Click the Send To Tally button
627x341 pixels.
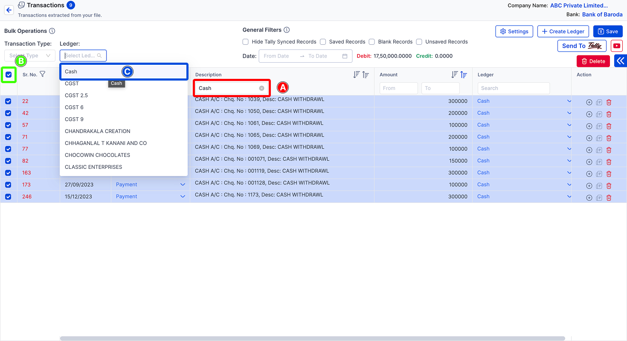[582, 46]
